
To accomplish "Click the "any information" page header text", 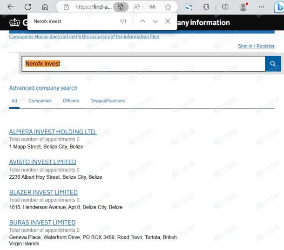I will click(x=203, y=23).
